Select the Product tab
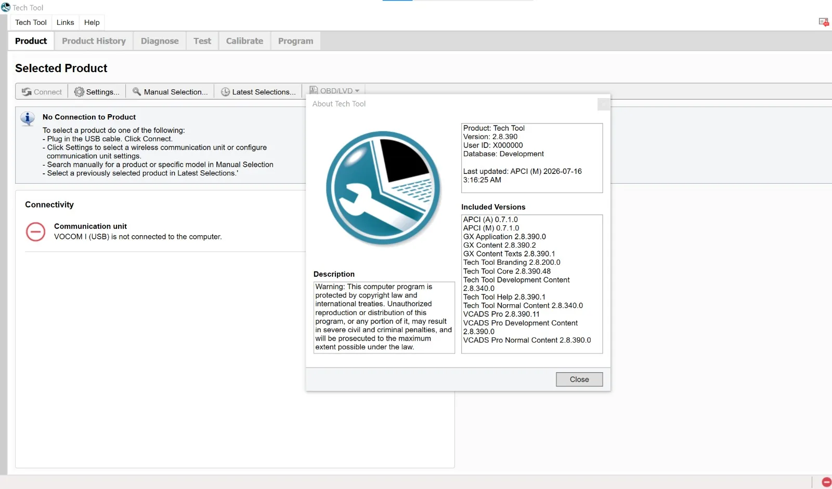 click(x=31, y=41)
